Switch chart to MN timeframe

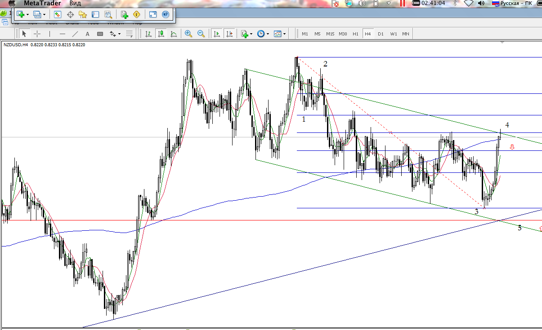[x=406, y=34]
